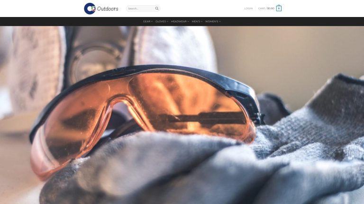Click the Outdoors brand name text
The width and height of the screenshot is (364, 204).
point(108,8)
